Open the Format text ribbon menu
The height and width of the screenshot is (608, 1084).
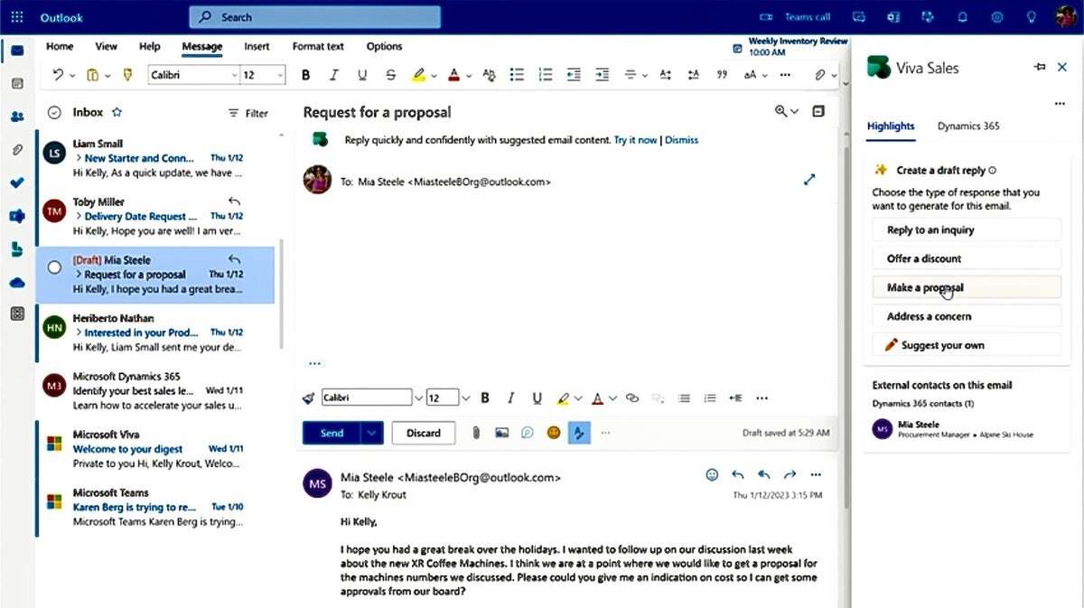point(317,46)
